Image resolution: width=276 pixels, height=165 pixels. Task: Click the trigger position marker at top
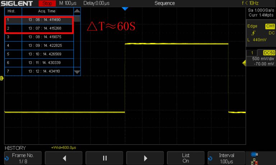(125, 9)
